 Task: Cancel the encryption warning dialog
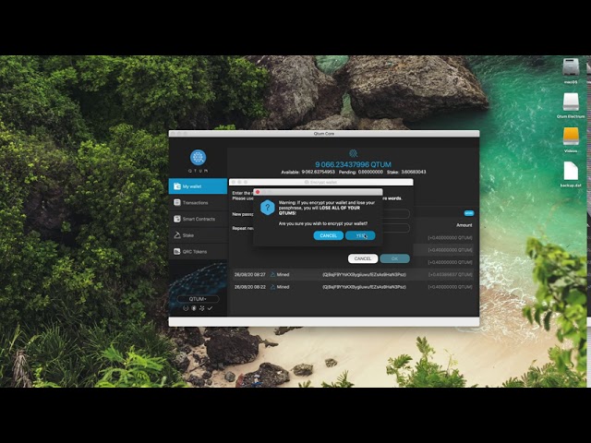329,235
